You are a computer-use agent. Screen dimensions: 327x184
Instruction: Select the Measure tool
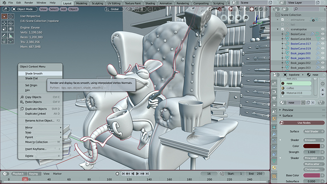click(10, 35)
